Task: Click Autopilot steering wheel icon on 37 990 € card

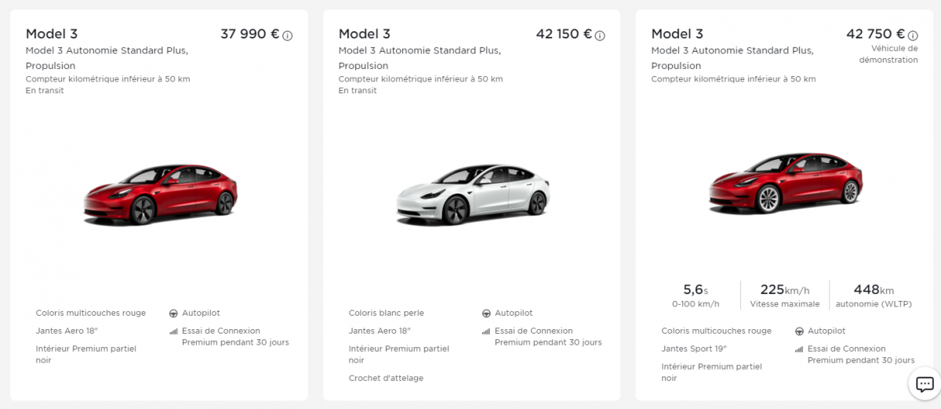Action: (173, 313)
